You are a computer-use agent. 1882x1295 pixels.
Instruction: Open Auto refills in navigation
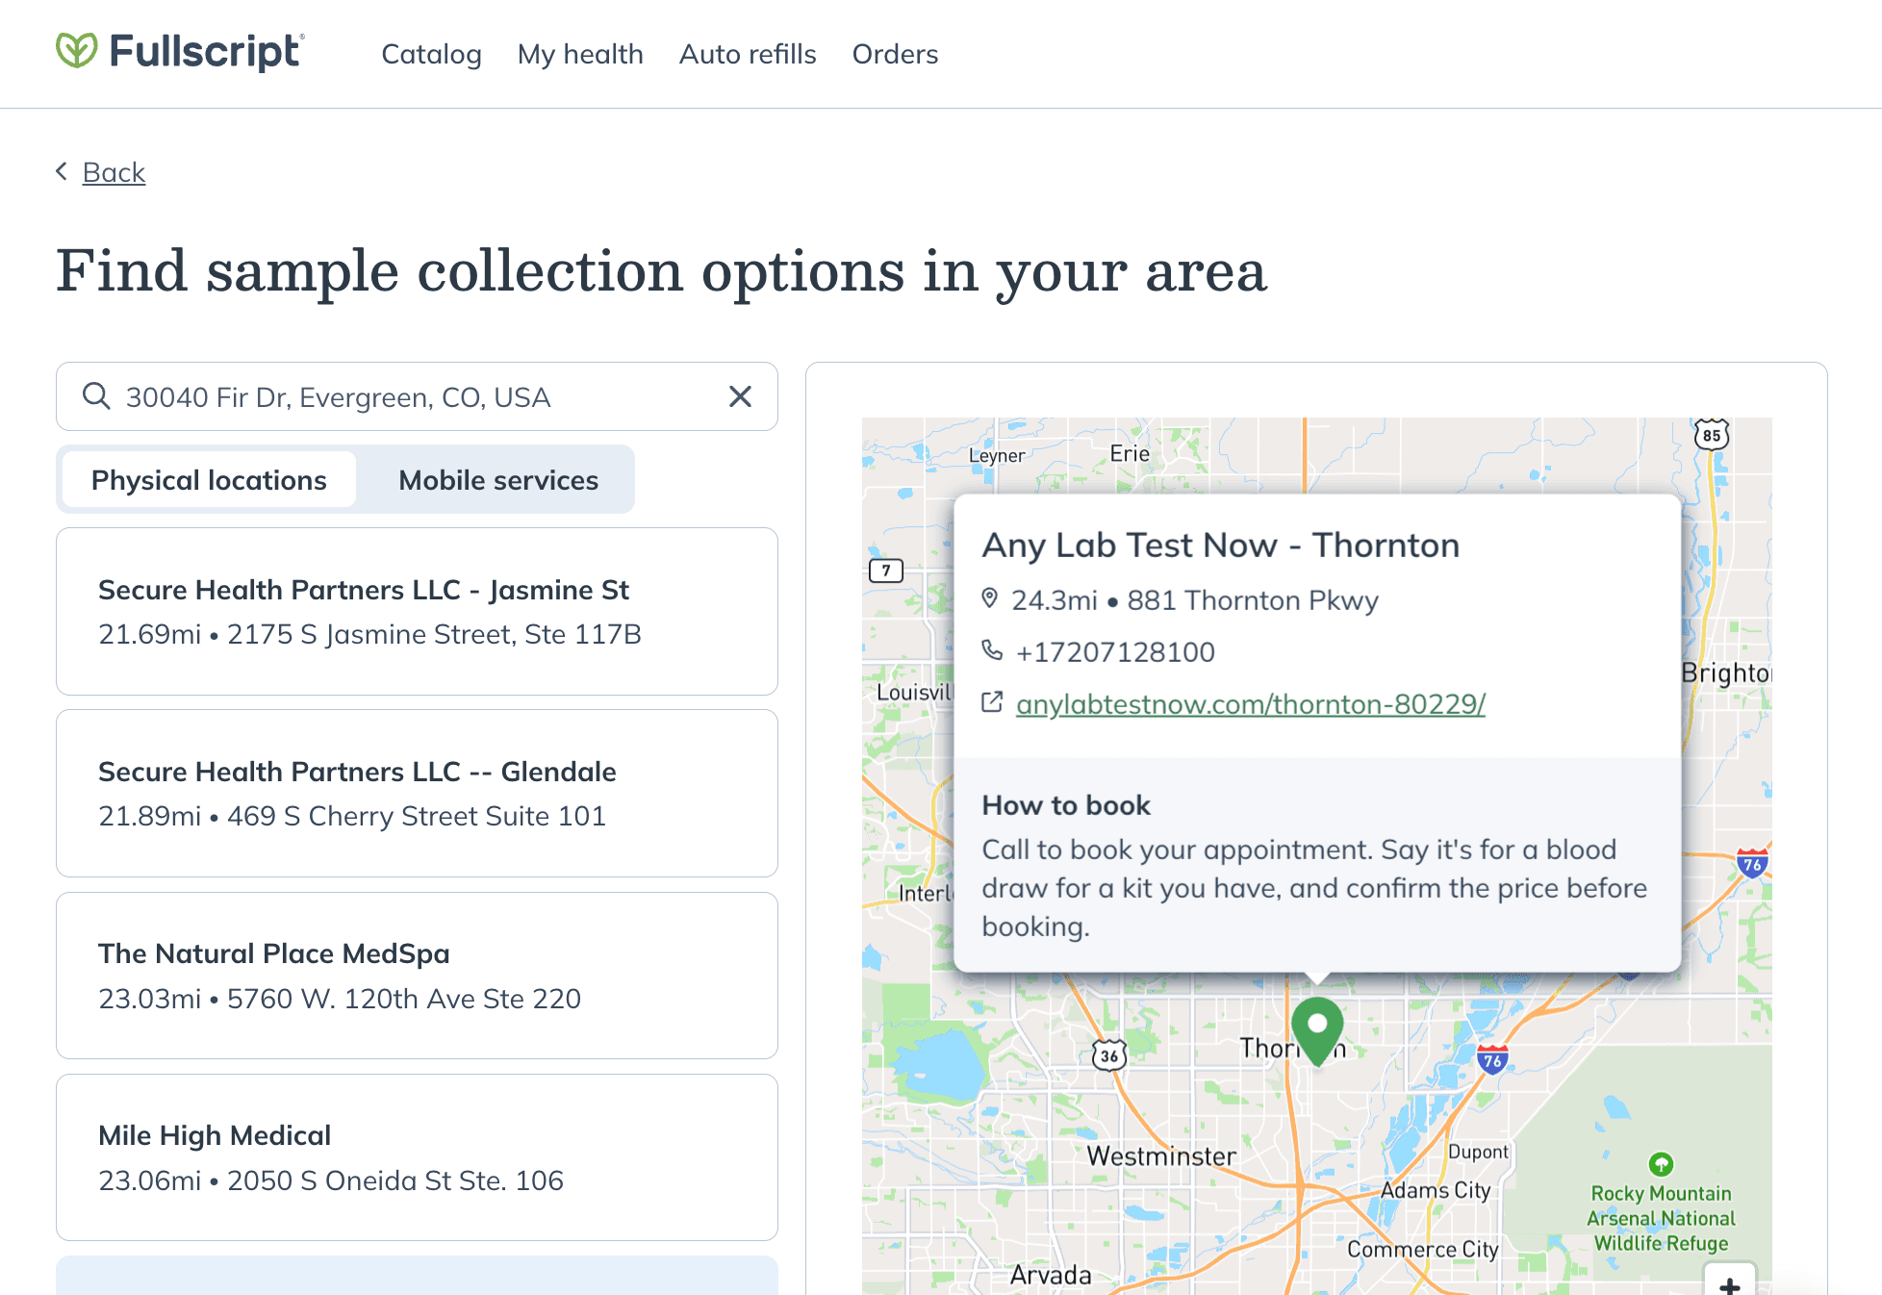point(748,54)
